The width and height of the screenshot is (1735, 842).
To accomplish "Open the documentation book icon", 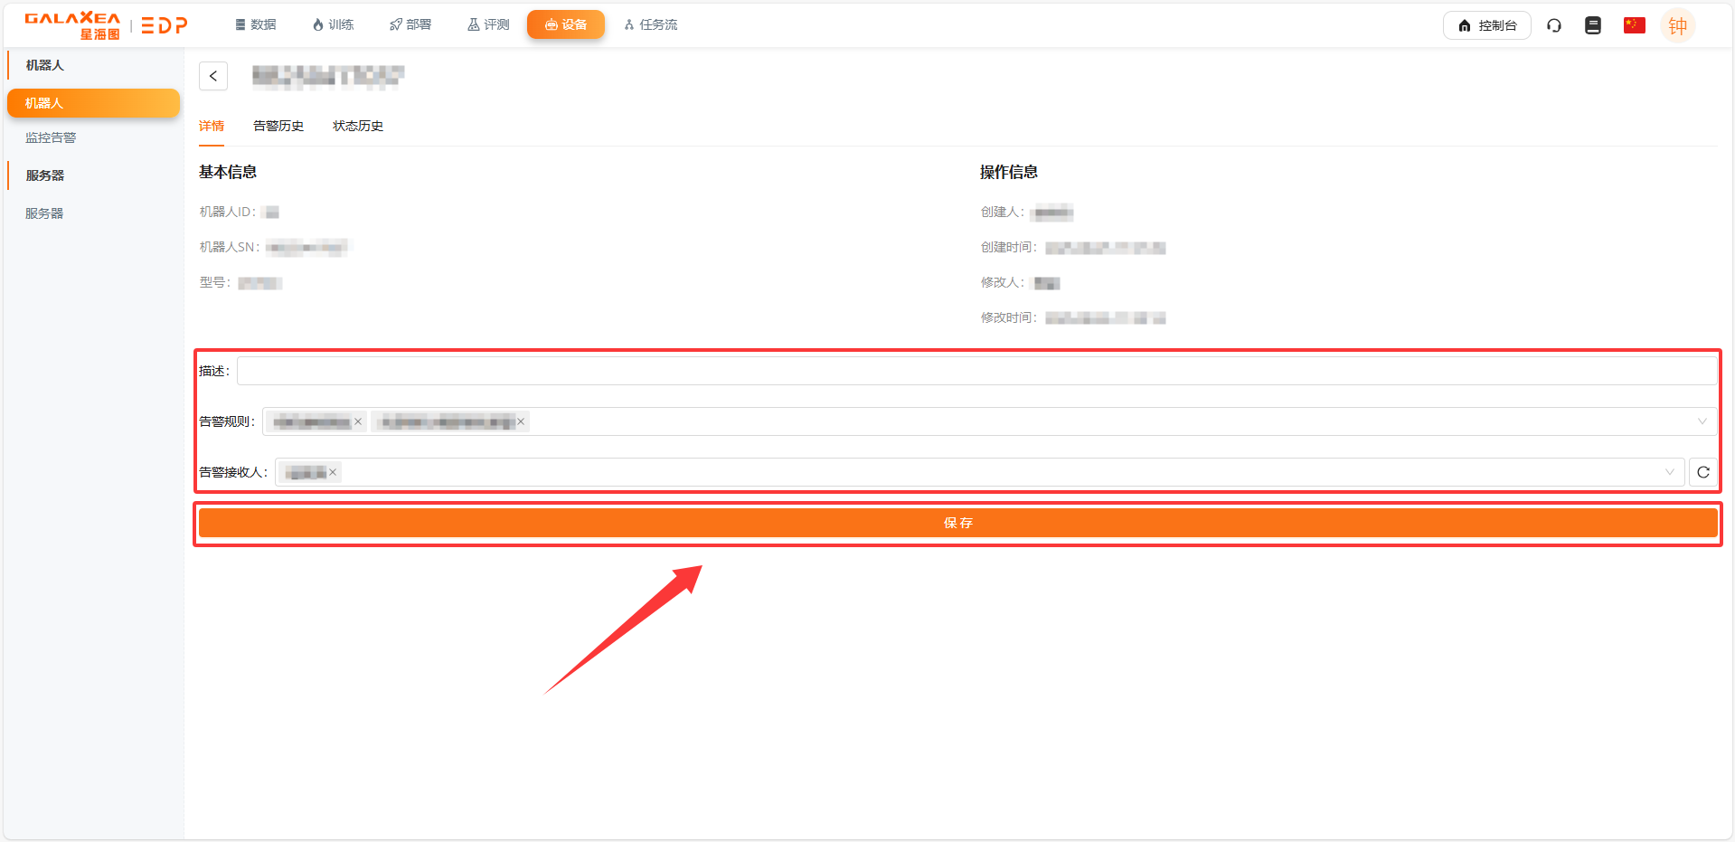I will click(x=1593, y=25).
